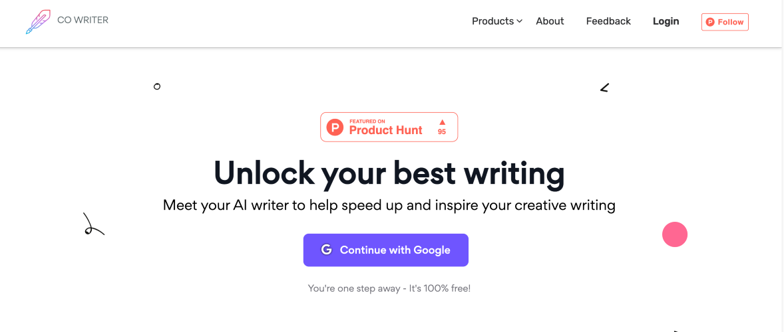Image resolution: width=784 pixels, height=332 pixels.
Task: Click the 'Unlock your best writing' headline
Action: point(389,173)
